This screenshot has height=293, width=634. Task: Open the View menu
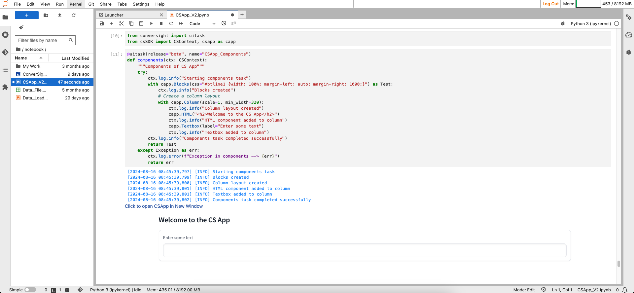(x=45, y=4)
